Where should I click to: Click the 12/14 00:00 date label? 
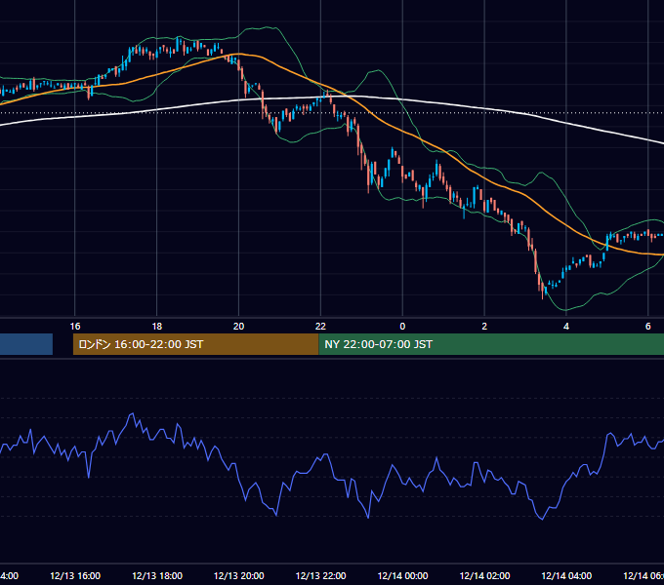(402, 575)
